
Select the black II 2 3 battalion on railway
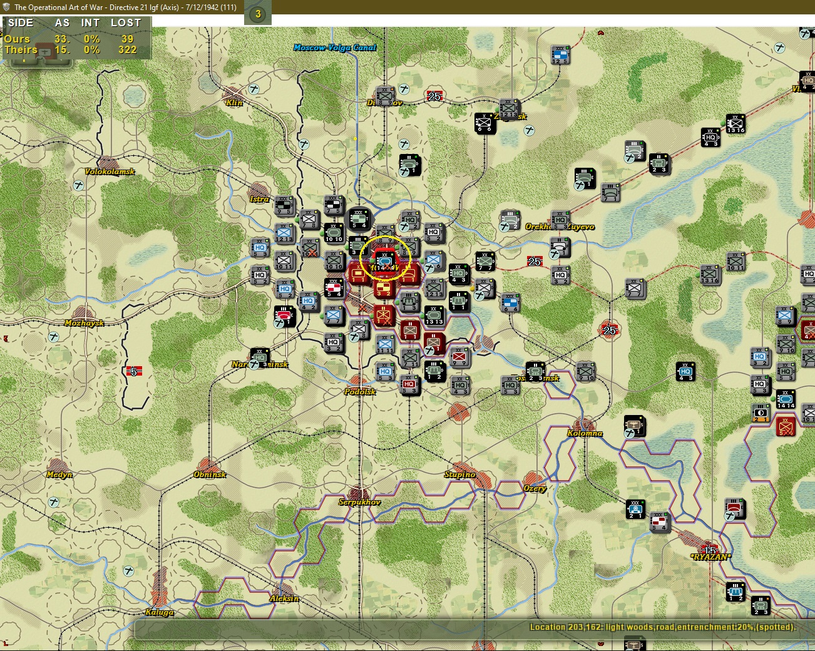tap(659, 164)
